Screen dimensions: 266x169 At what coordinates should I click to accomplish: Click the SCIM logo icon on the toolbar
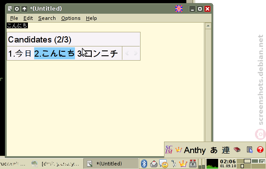click(x=169, y=150)
